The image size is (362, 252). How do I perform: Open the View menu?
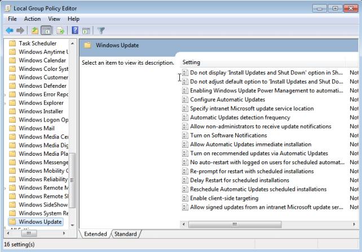54,19
